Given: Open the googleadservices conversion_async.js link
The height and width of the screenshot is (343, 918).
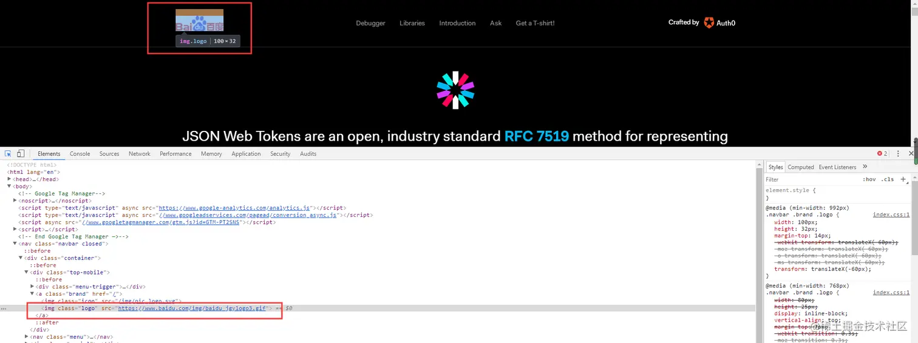Looking at the screenshot, I should click(x=246, y=215).
